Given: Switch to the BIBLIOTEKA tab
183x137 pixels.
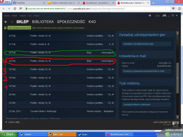Looking at the screenshot, I should 43,22.
